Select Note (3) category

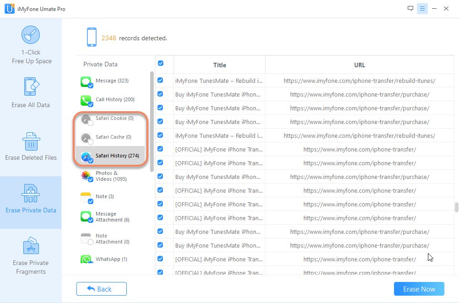point(110,196)
